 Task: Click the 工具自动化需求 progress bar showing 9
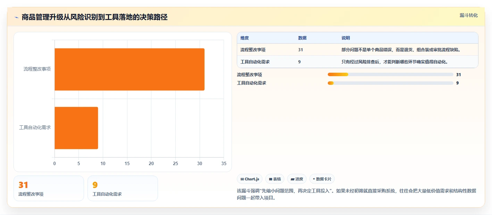[x=391, y=83]
